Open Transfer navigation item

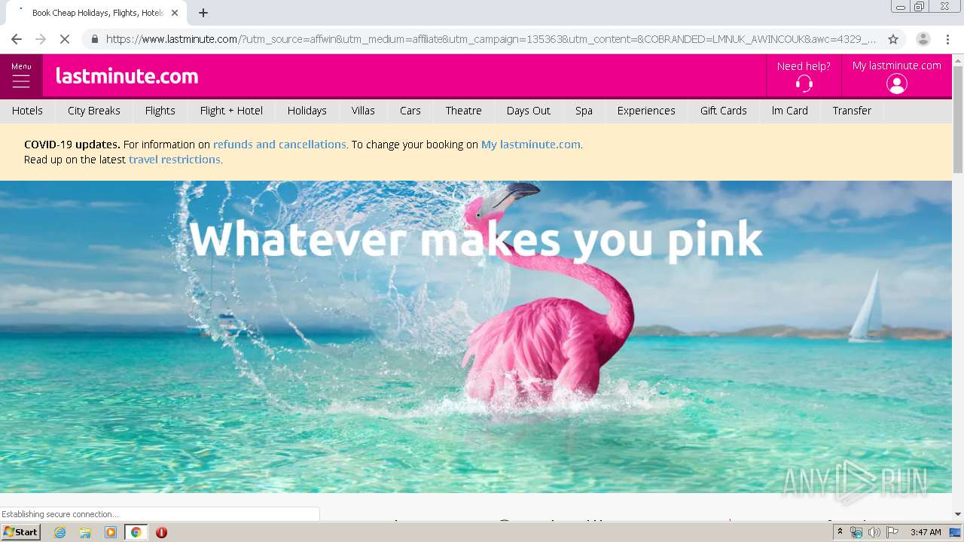pos(852,111)
